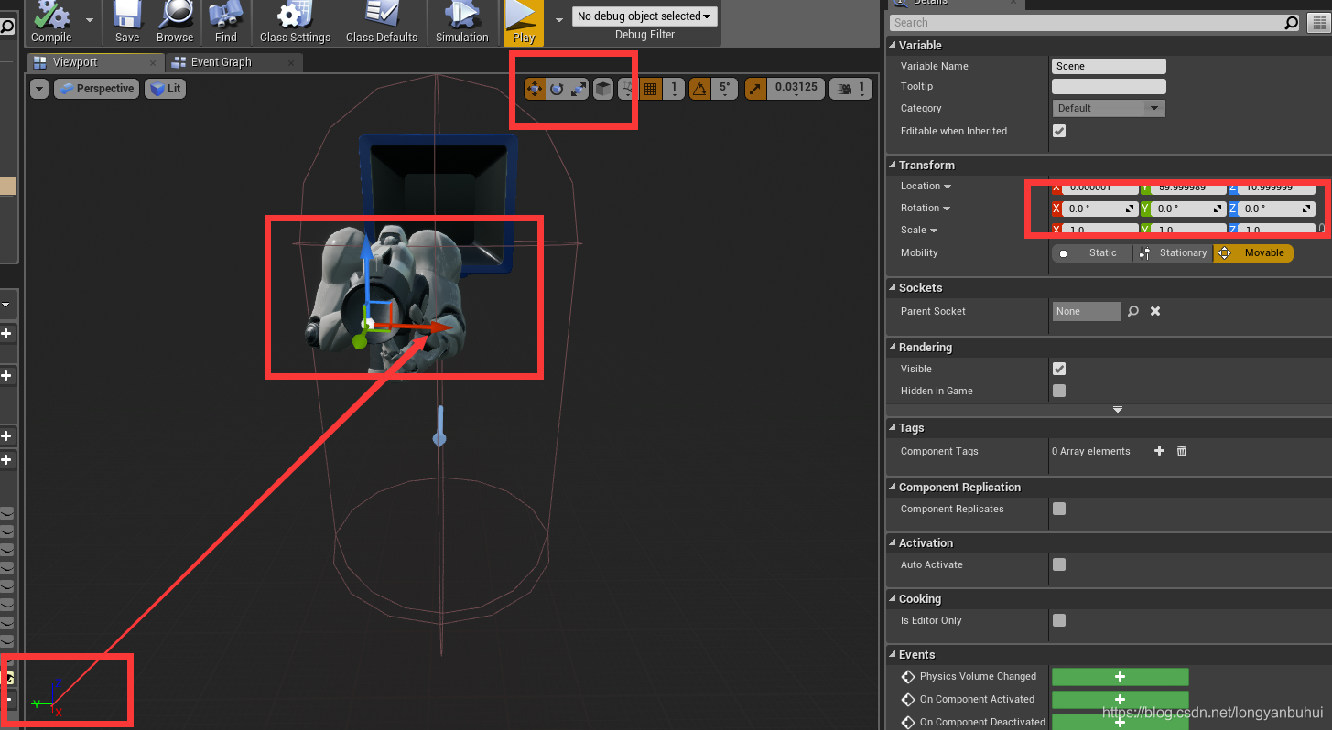This screenshot has width=1332, height=730.
Task: Click the Rotation Z value field
Action: 1277,209
